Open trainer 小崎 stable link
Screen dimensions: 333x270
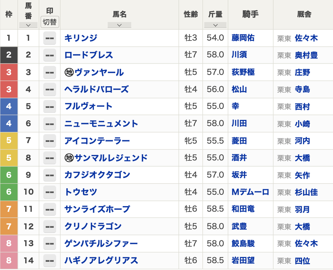coord(302,124)
